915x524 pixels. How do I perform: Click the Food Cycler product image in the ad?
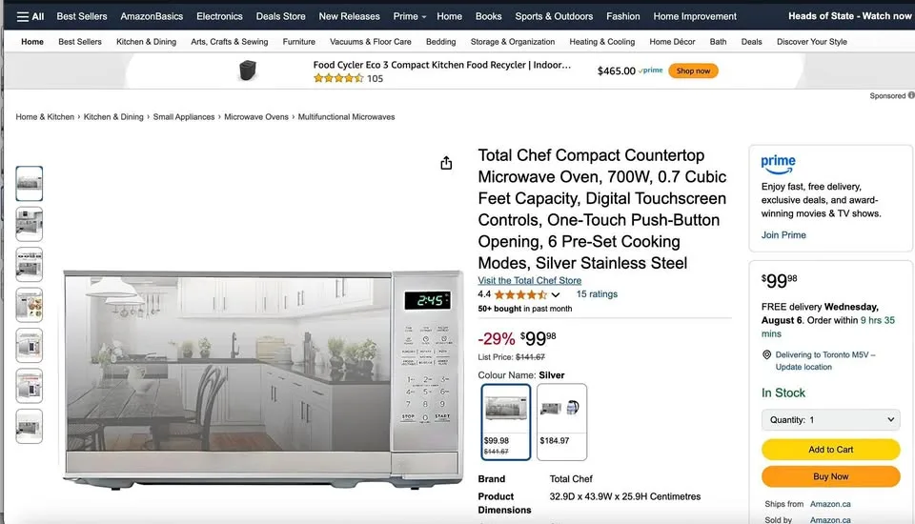pyautogui.click(x=248, y=71)
